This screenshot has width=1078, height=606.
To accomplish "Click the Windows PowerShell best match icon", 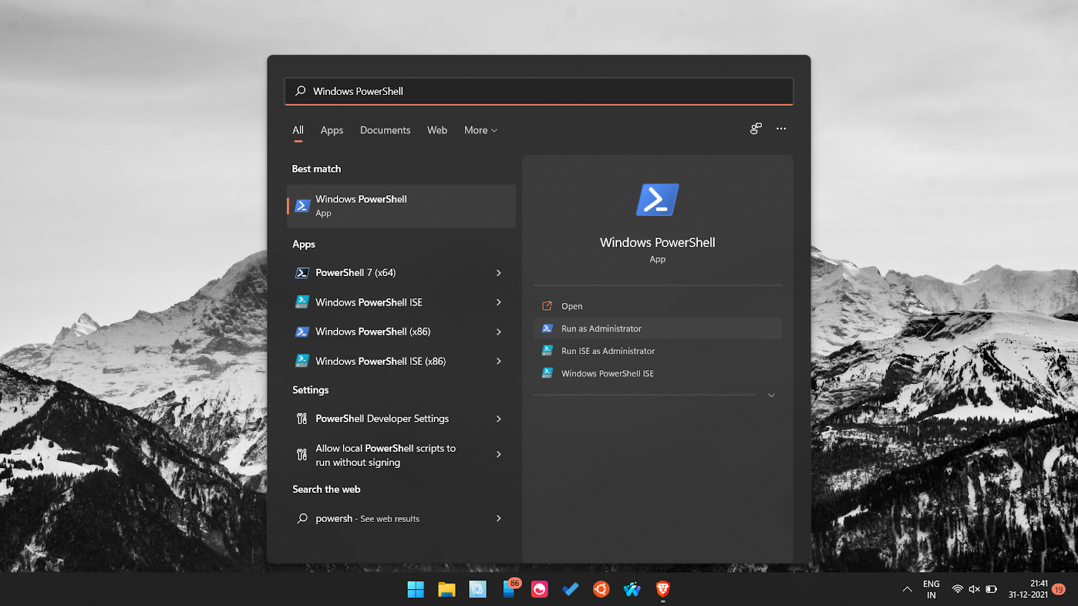I will coord(303,206).
